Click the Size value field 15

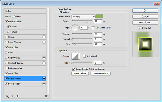click(x=98, y=44)
